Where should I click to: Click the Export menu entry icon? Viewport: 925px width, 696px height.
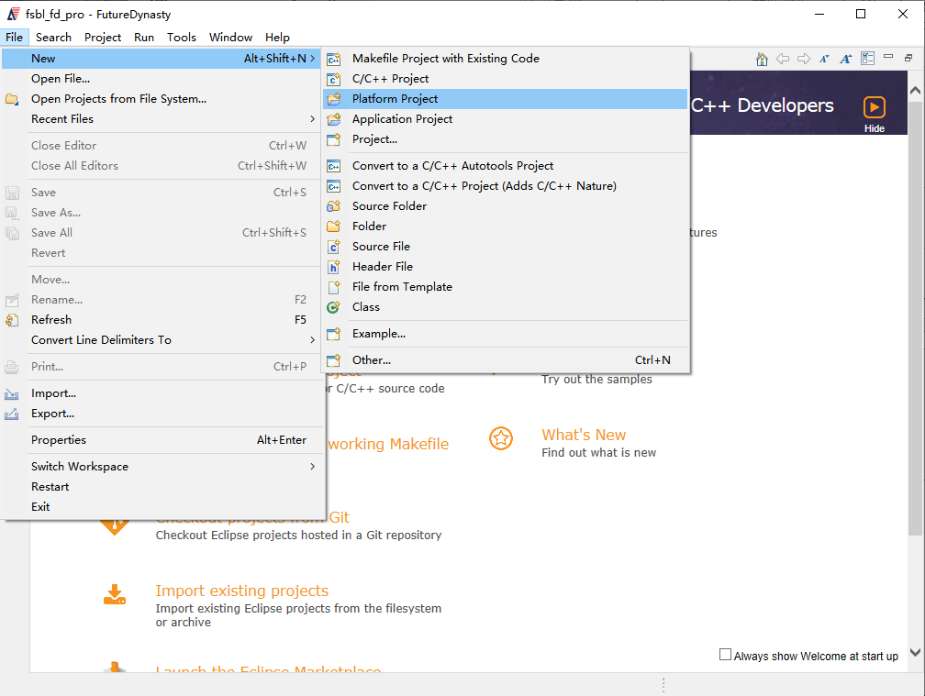(12, 414)
